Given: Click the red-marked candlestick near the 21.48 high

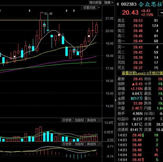Looking at the screenshot, I should click(44, 26).
